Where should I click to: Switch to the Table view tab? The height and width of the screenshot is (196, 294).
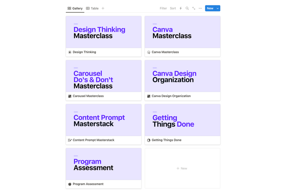pyautogui.click(x=92, y=8)
